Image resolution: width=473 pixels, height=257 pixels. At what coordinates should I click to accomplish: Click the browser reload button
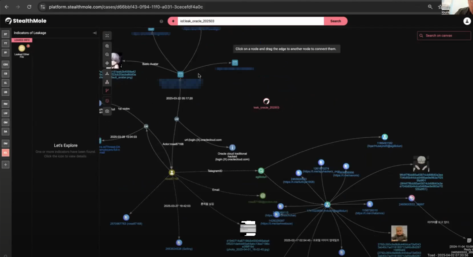click(x=29, y=7)
